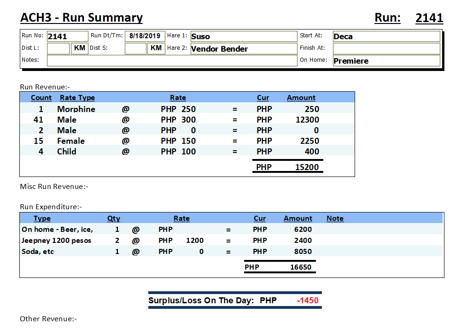Click the Note column header in expenditures
Image resolution: width=461 pixels, height=330 pixels.
tap(335, 218)
